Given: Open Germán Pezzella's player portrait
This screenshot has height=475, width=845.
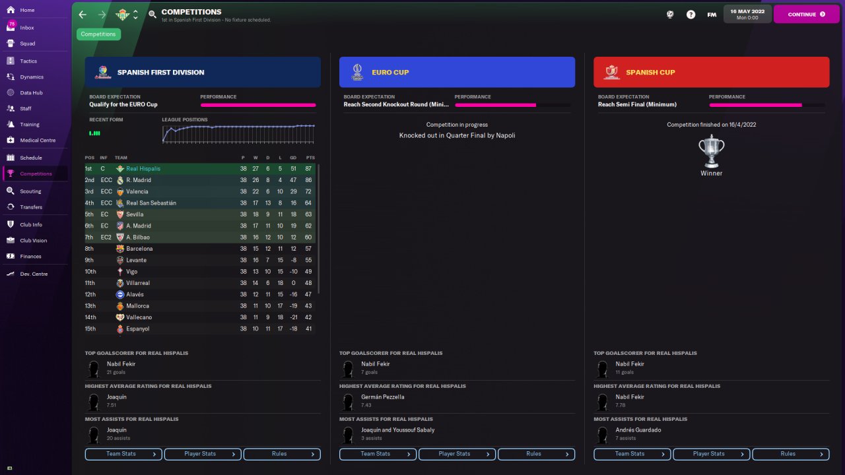Looking at the screenshot, I should 348,401.
